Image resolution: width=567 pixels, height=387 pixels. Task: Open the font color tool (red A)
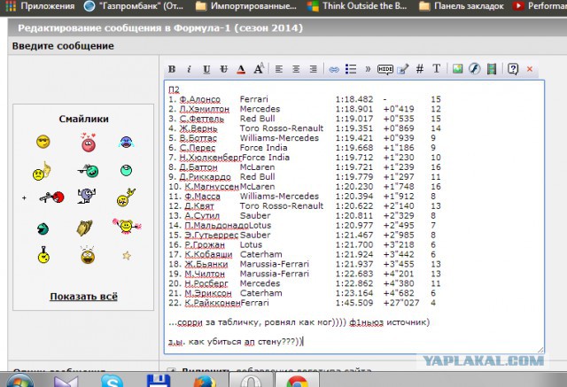(241, 69)
